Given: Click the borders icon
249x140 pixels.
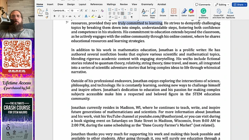Looking at the screenshot, I should coord(116,17).
